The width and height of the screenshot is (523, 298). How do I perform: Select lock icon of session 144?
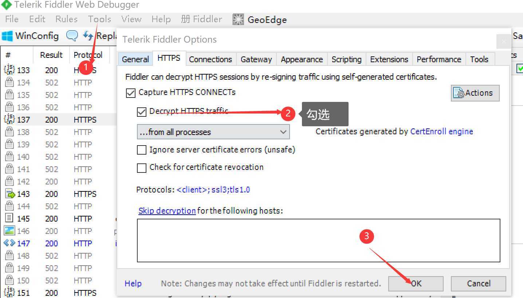9,206
